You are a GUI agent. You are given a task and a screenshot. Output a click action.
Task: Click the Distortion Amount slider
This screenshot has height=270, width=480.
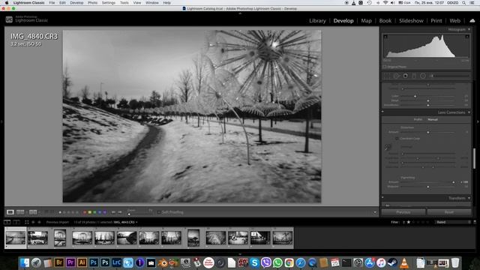(x=428, y=132)
